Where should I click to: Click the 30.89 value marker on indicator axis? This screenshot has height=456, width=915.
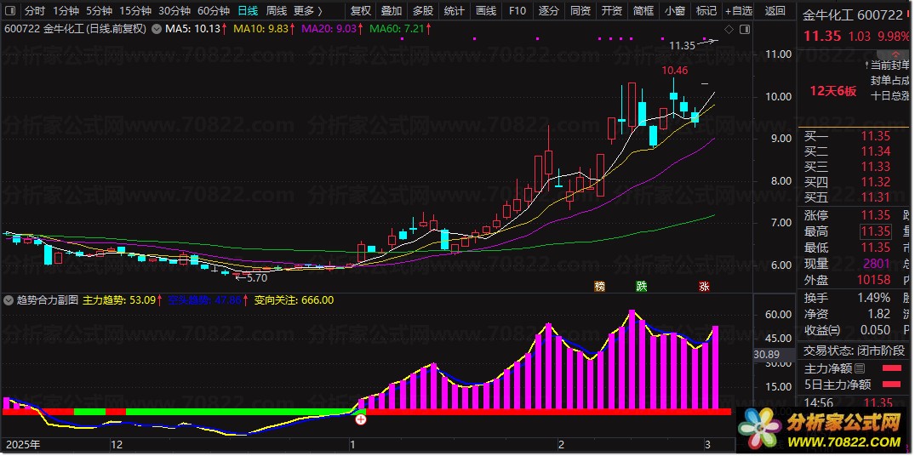(x=768, y=354)
